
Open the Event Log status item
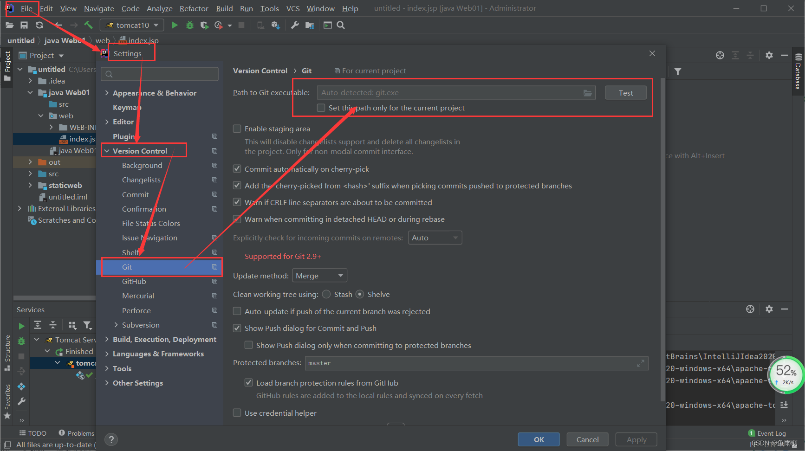pyautogui.click(x=767, y=433)
